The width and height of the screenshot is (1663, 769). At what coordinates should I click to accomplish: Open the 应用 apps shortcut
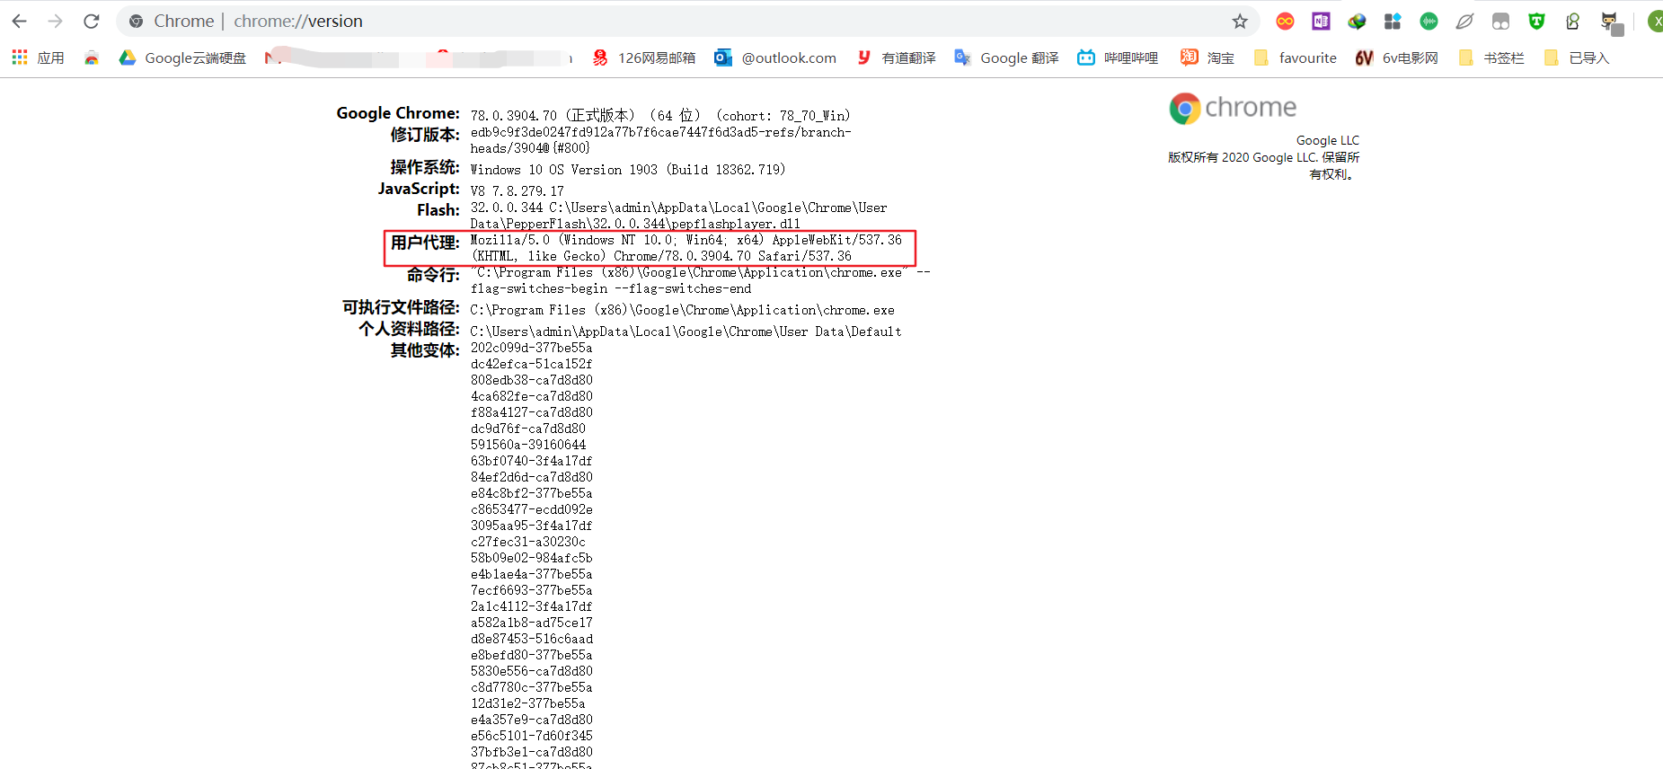coord(38,57)
